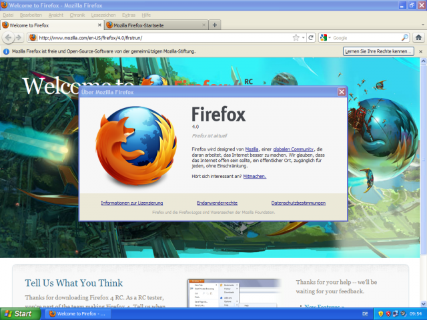Click the red shield tray icon
Image resolution: width=427 pixels, height=320 pixels.
[x=388, y=314]
